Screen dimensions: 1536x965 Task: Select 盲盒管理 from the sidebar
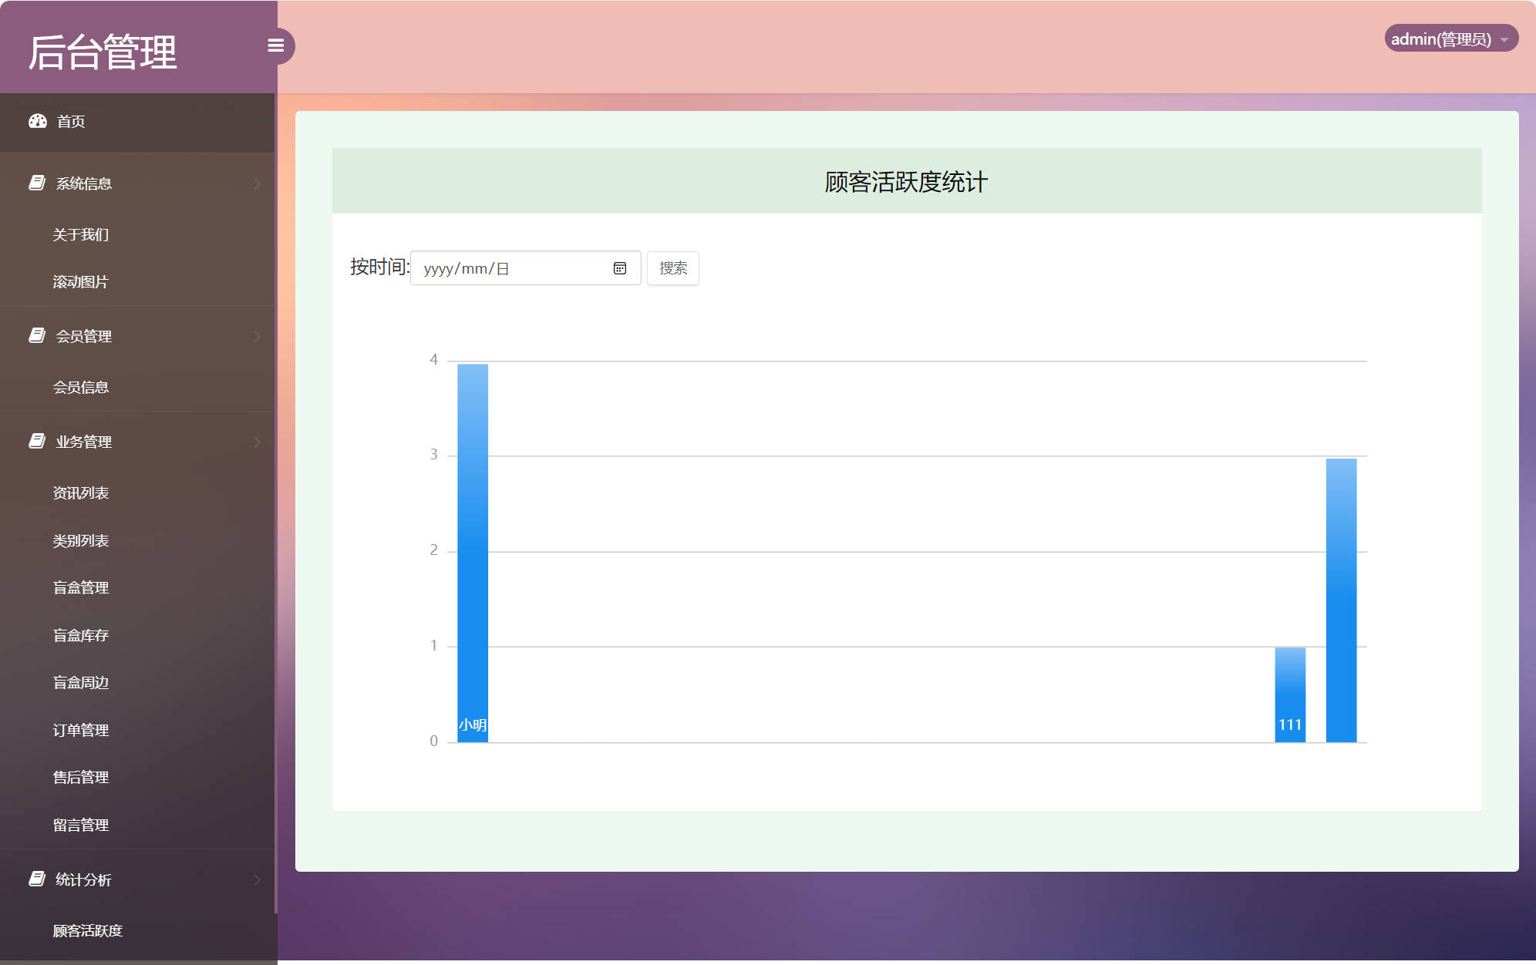(80, 587)
